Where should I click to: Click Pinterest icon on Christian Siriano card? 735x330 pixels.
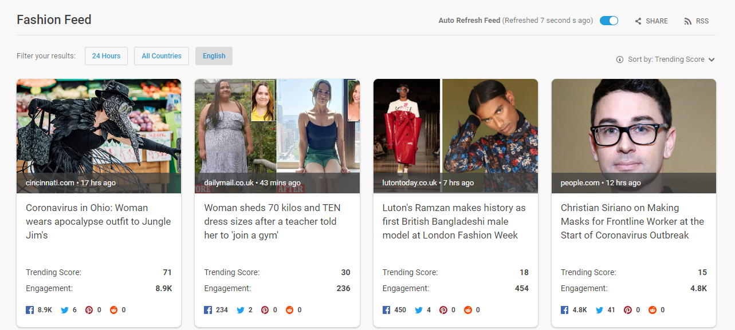click(628, 310)
